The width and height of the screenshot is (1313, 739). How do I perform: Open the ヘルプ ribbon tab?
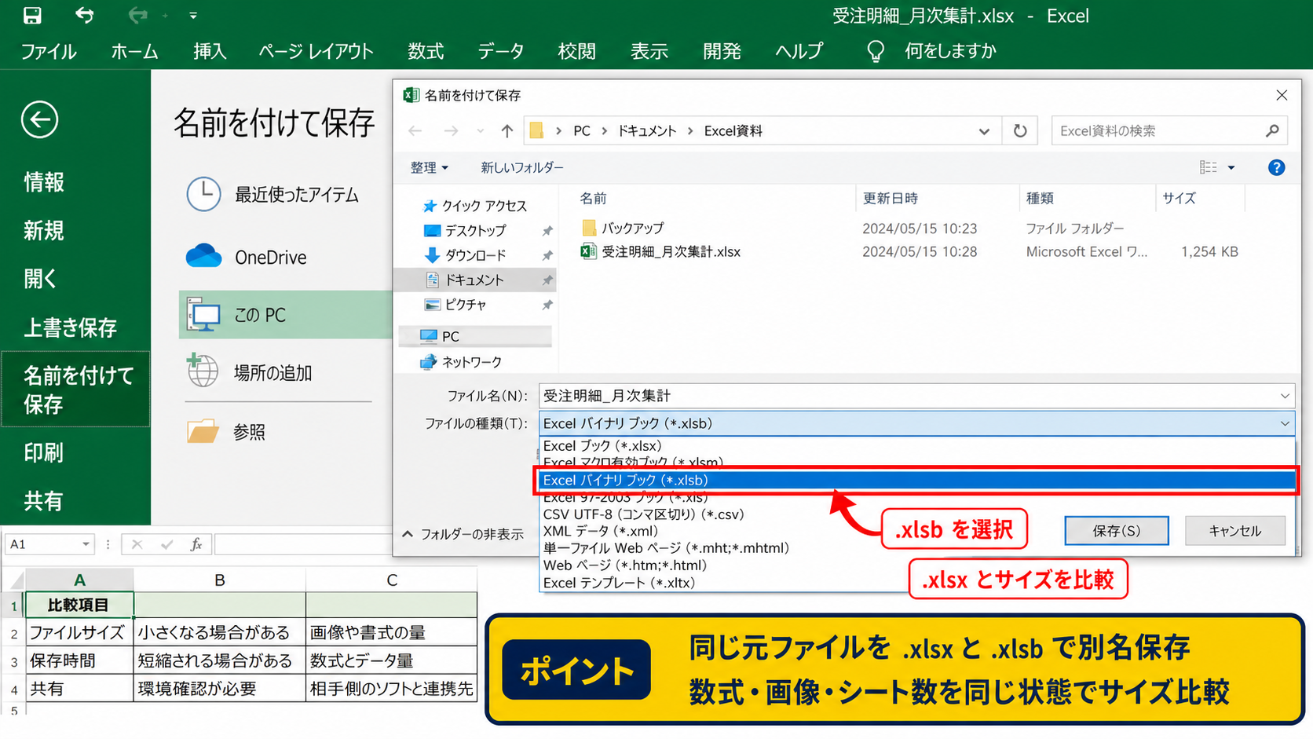[x=799, y=51]
